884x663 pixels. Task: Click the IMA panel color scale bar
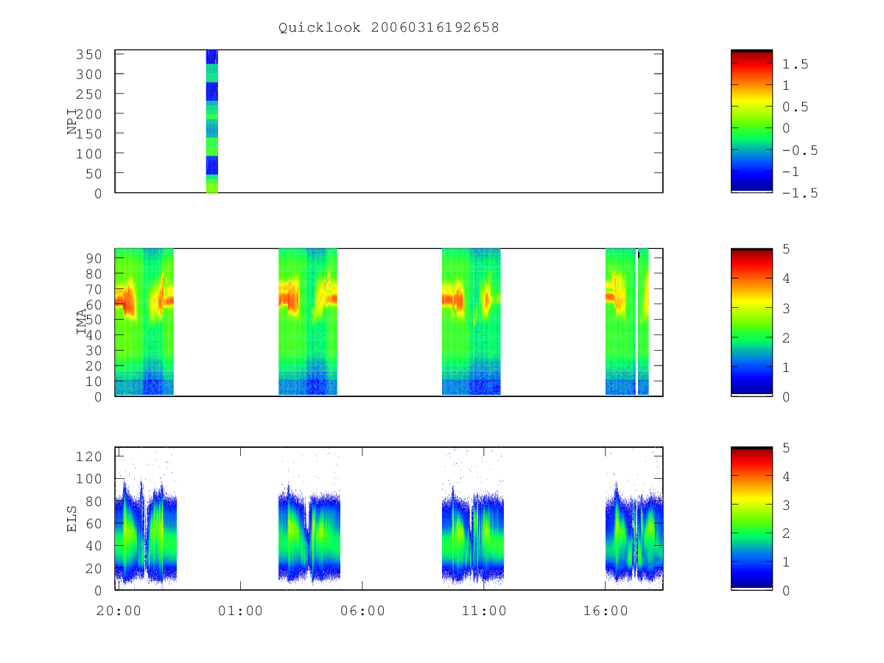(751, 322)
